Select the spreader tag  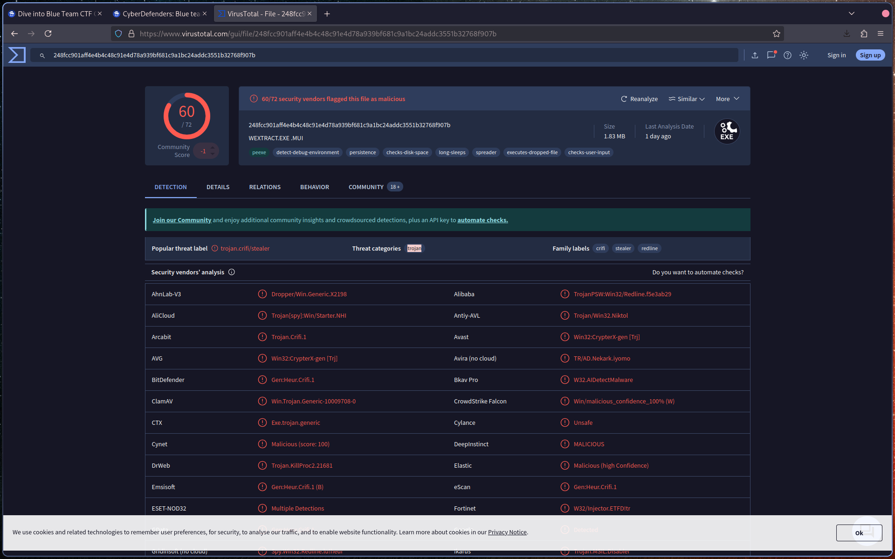click(486, 152)
